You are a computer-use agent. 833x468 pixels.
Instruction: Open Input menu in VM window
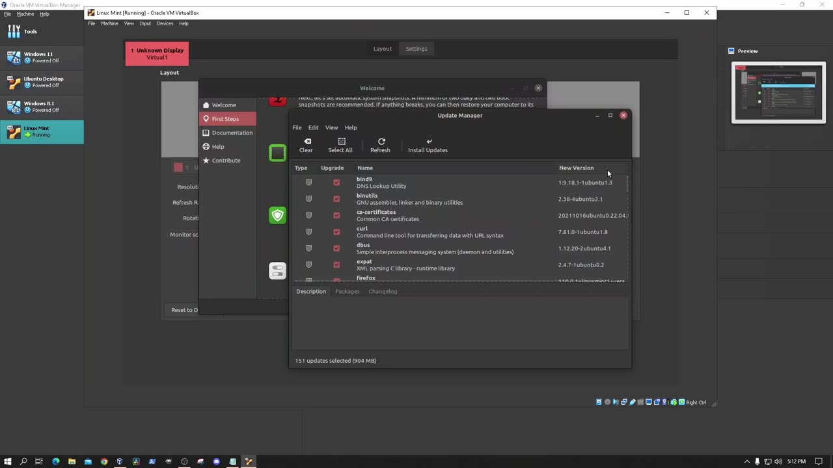click(145, 23)
